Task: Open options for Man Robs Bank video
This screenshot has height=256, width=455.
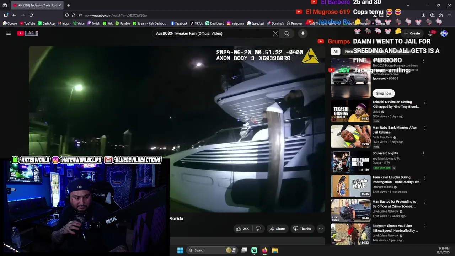Action: coord(424,128)
